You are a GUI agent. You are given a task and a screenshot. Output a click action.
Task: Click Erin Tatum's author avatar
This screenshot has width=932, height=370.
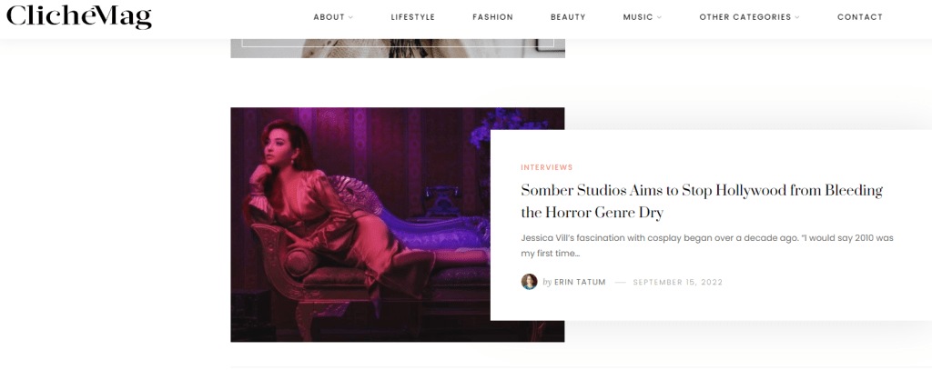529,282
